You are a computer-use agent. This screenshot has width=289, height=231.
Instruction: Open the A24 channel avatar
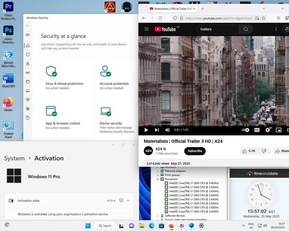pyautogui.click(x=148, y=151)
